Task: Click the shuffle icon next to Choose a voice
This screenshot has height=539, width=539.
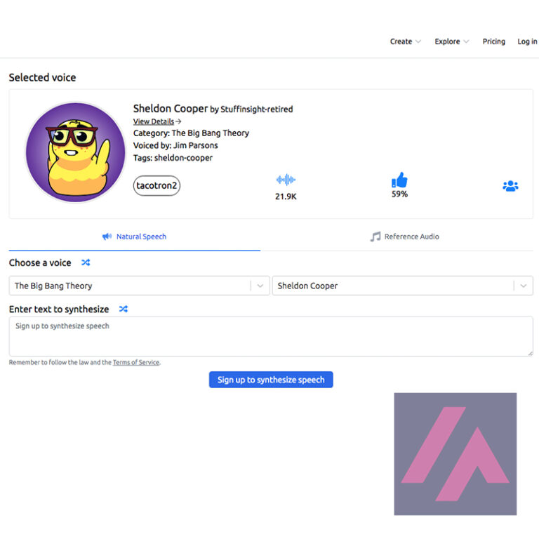Action: point(86,262)
